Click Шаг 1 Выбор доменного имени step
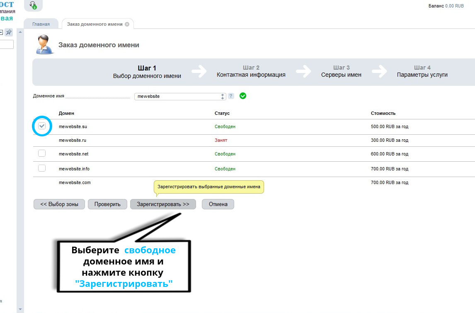 (x=147, y=72)
